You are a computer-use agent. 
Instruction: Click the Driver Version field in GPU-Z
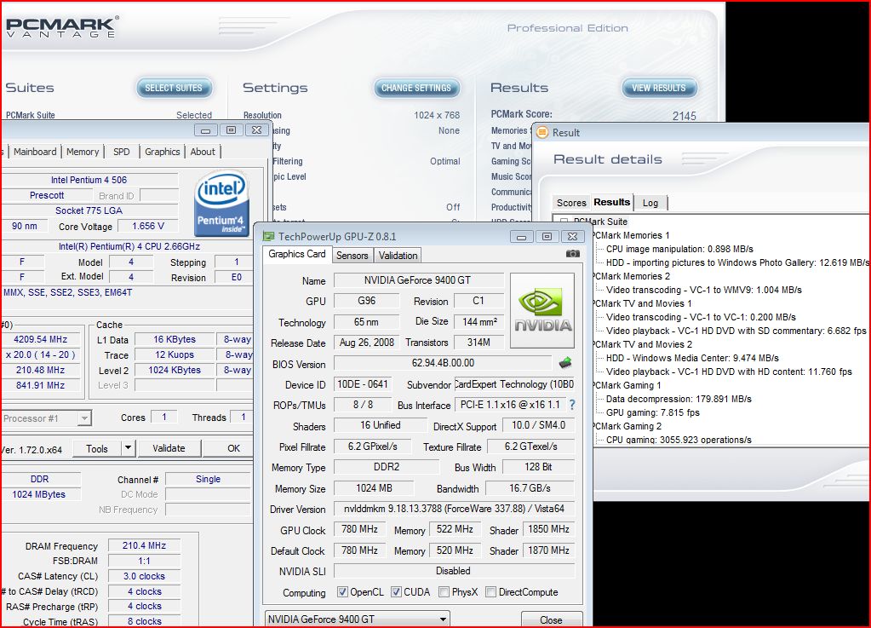pos(454,509)
